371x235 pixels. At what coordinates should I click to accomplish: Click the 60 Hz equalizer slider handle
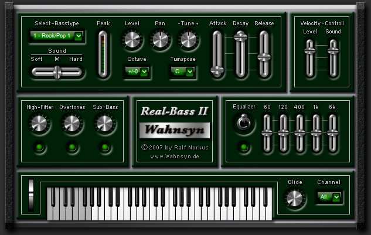(267, 133)
